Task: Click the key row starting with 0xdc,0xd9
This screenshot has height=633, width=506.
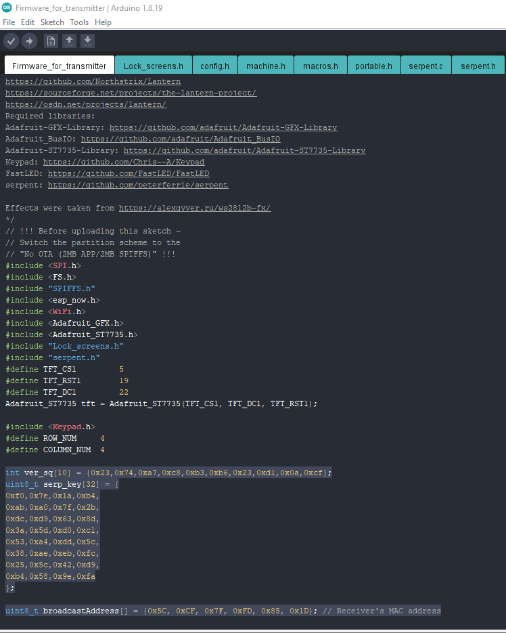Action: (53, 519)
